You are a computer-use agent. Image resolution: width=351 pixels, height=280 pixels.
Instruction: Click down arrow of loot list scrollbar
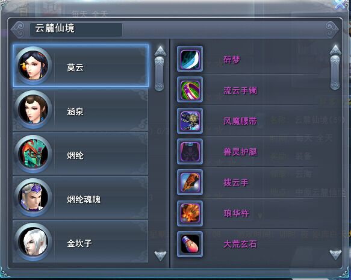(335, 255)
